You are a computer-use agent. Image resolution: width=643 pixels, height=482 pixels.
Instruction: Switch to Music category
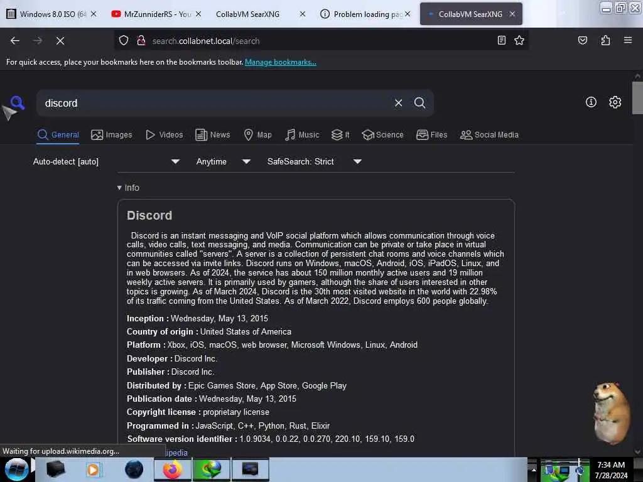[x=302, y=135]
